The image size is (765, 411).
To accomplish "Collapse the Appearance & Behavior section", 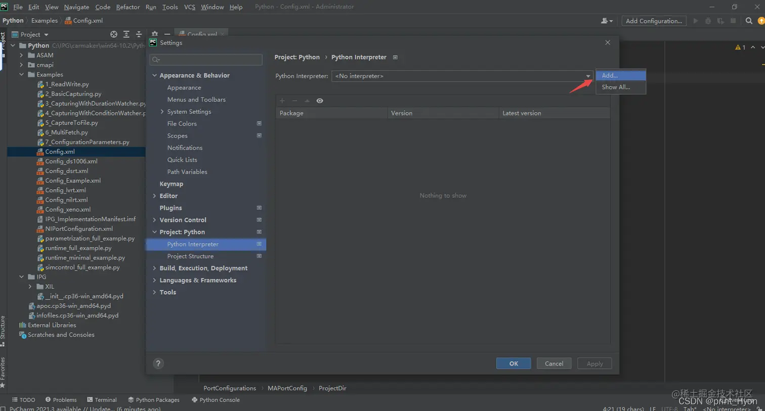I will (x=155, y=75).
